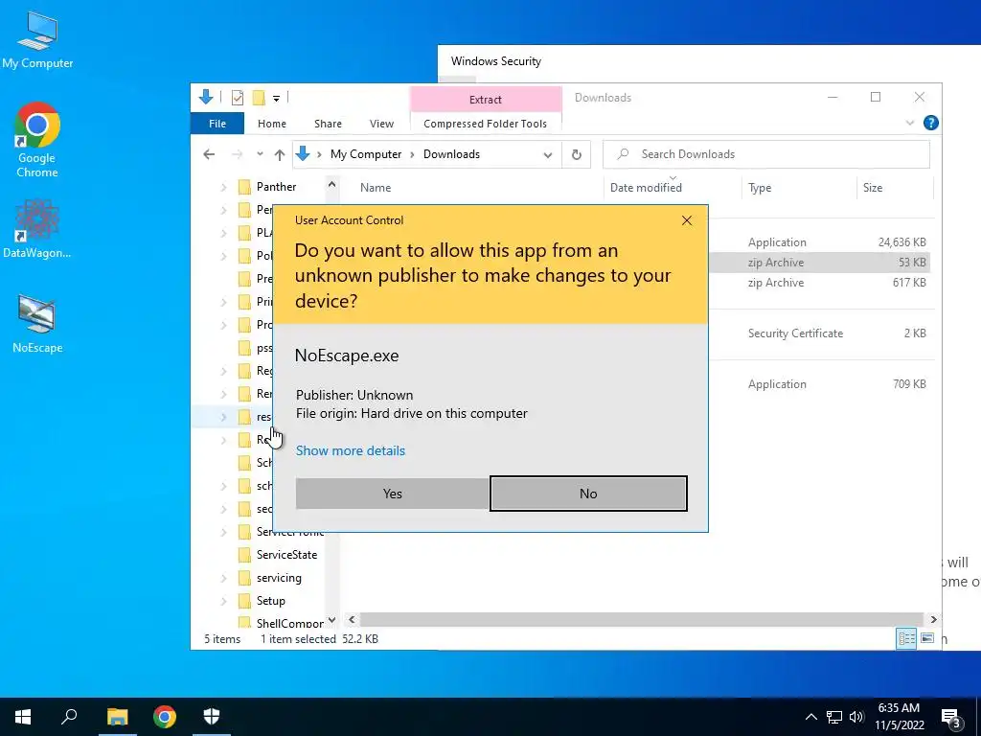Select My Computer in the address breadcrumb
Viewport: 981px width, 736px height.
[366, 154]
